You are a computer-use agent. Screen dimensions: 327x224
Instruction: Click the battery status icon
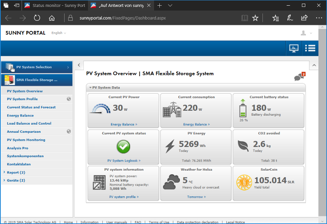point(243,108)
